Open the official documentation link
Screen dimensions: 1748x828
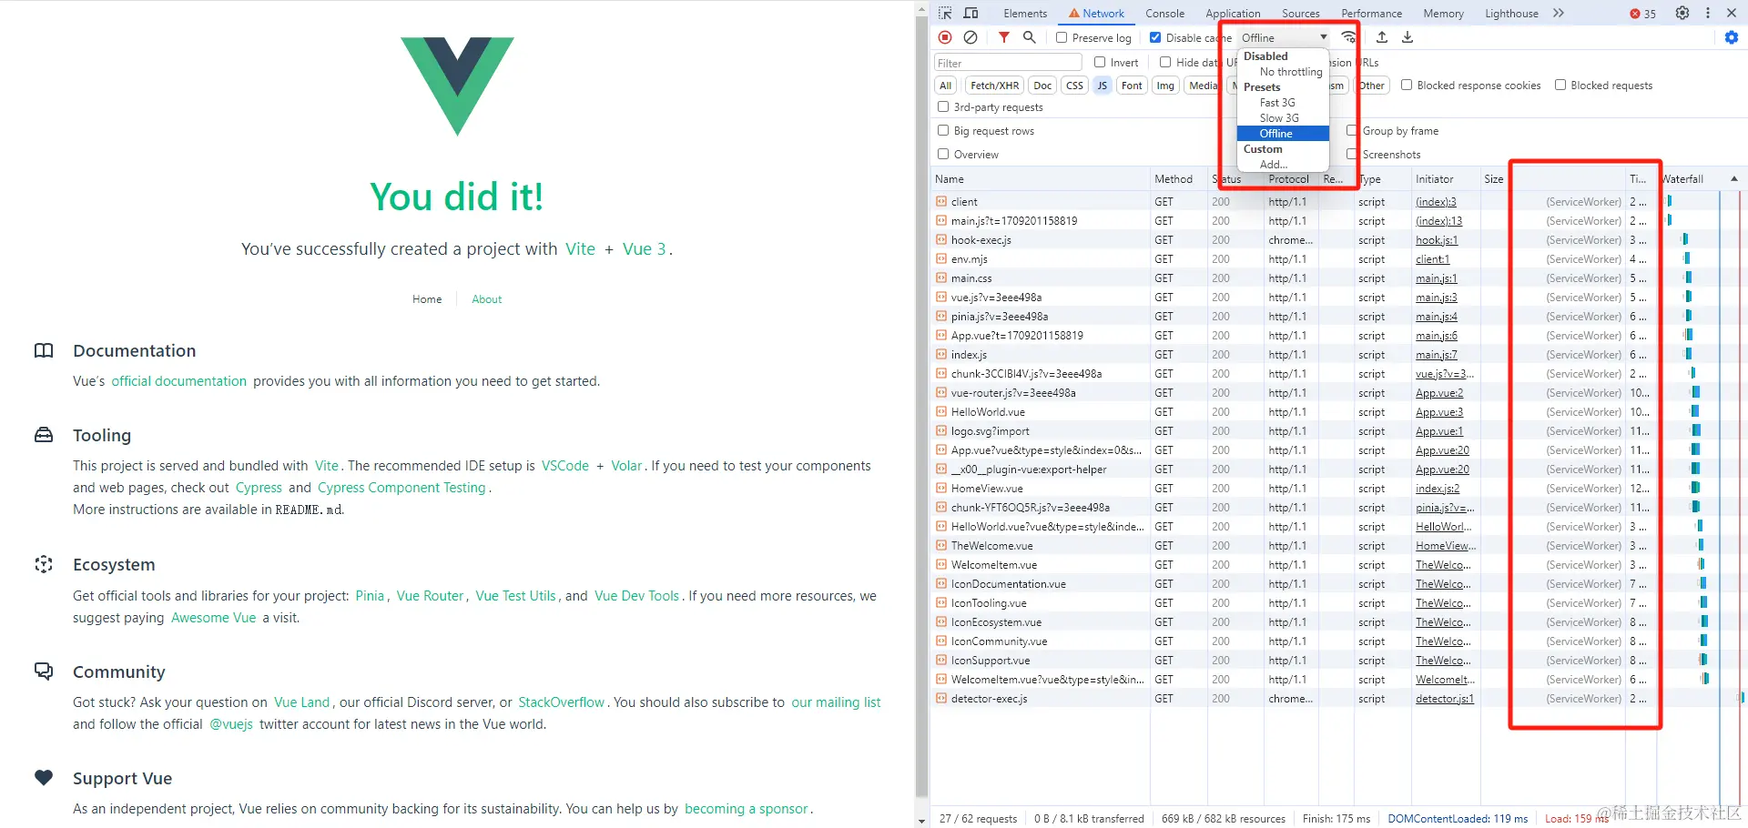(178, 381)
